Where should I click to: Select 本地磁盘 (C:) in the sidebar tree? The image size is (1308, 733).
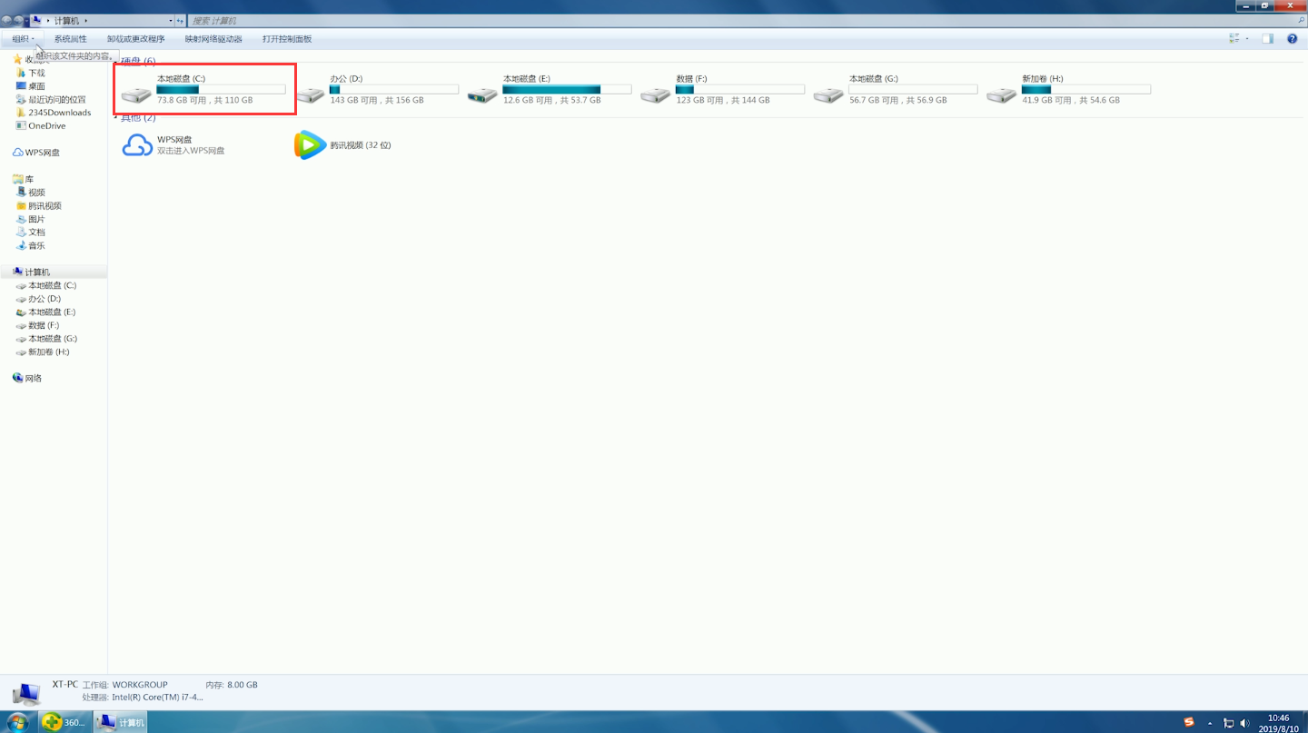pyautogui.click(x=46, y=285)
